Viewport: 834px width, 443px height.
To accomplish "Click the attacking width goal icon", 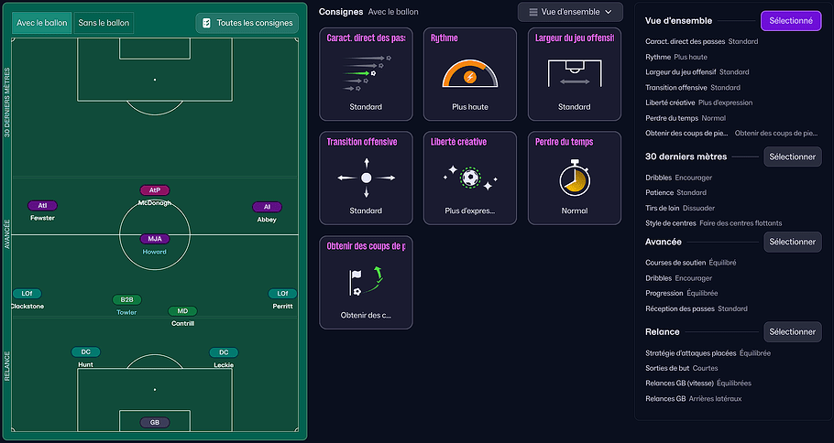I will click(574, 73).
